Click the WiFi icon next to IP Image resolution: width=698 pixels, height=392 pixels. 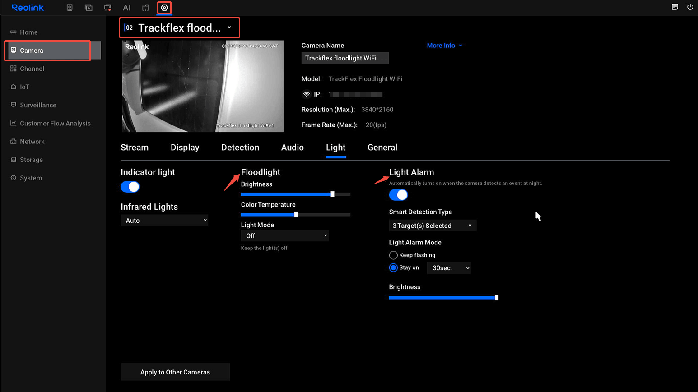pos(307,94)
